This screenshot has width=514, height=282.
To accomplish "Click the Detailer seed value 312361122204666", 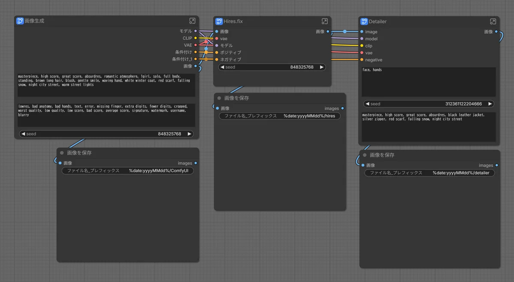I will [x=463, y=104].
